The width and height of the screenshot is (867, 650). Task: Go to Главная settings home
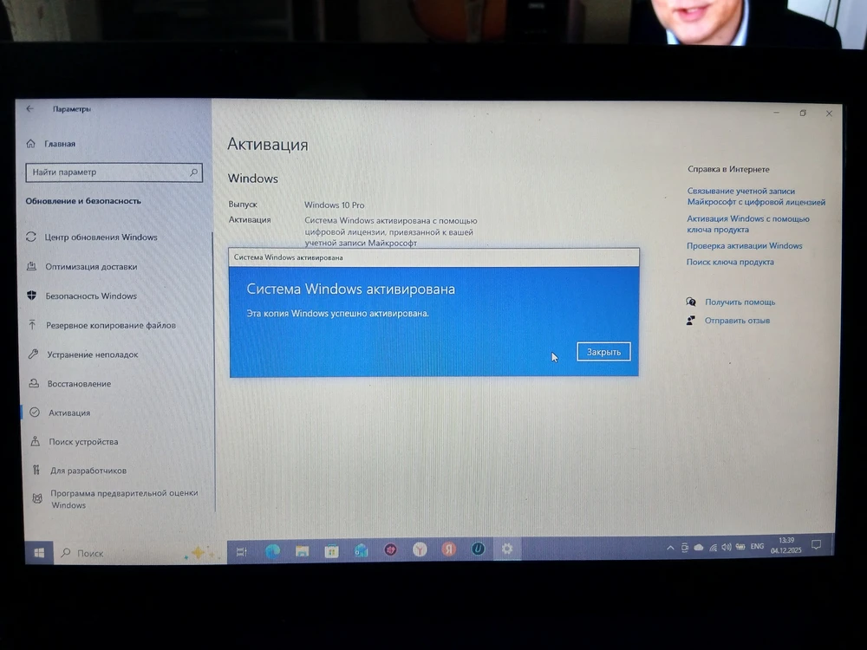(x=60, y=144)
